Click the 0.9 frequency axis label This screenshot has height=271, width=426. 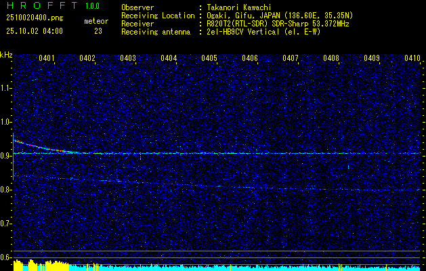[6, 156]
